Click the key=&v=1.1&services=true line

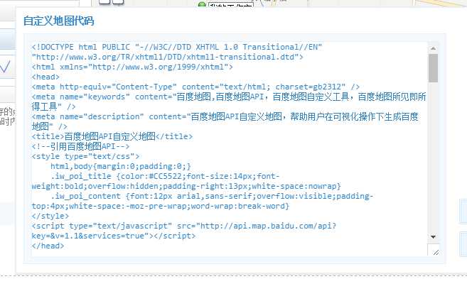[x=114, y=236]
